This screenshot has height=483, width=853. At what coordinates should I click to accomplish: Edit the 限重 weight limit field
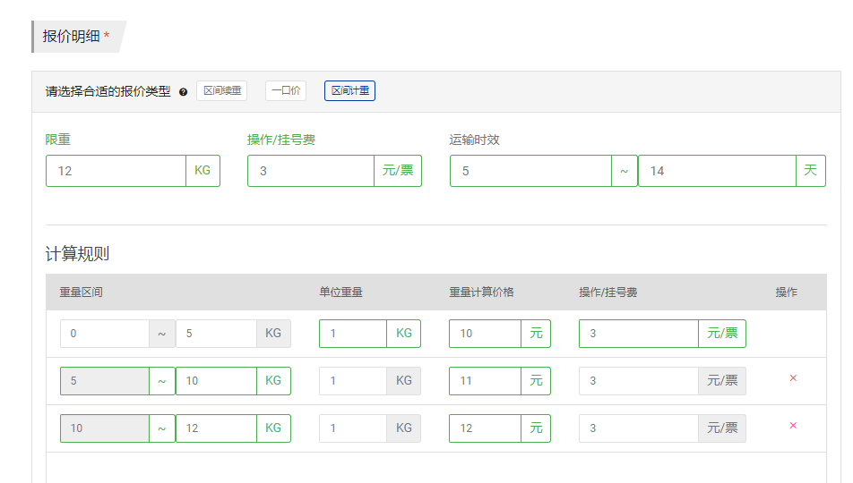116,171
